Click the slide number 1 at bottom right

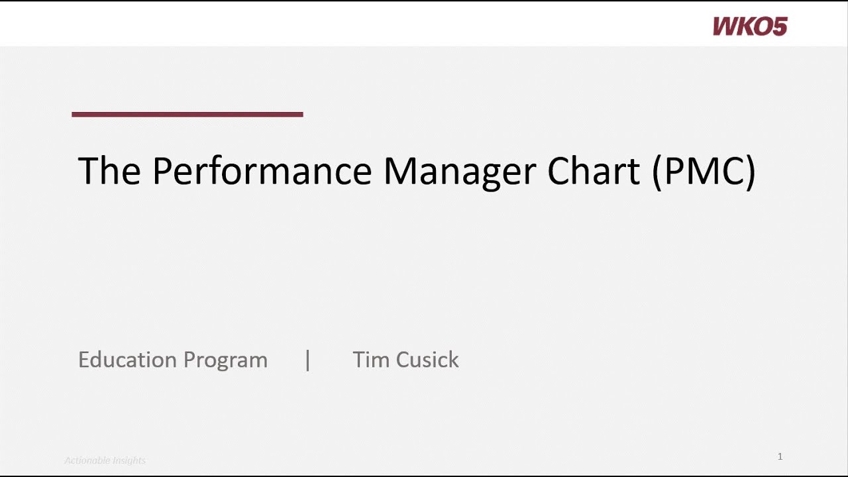[780, 456]
